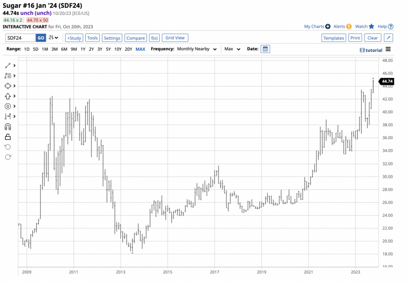Select the 1D range
The image size is (408, 282).
point(27,49)
